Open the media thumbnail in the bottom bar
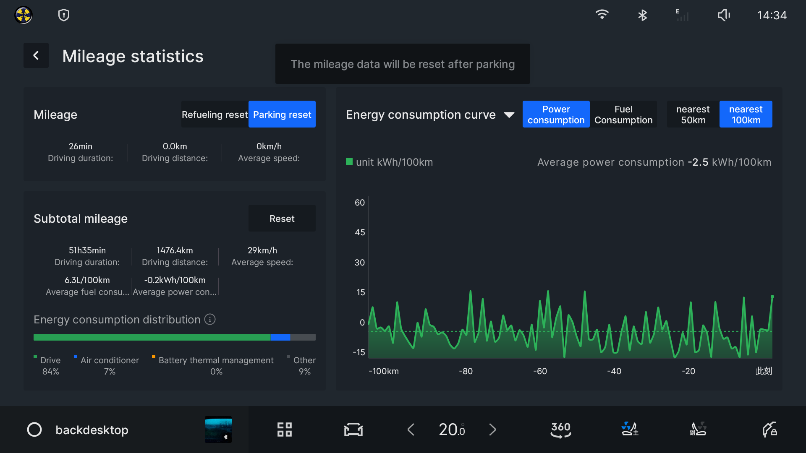The image size is (806, 453). 218,430
